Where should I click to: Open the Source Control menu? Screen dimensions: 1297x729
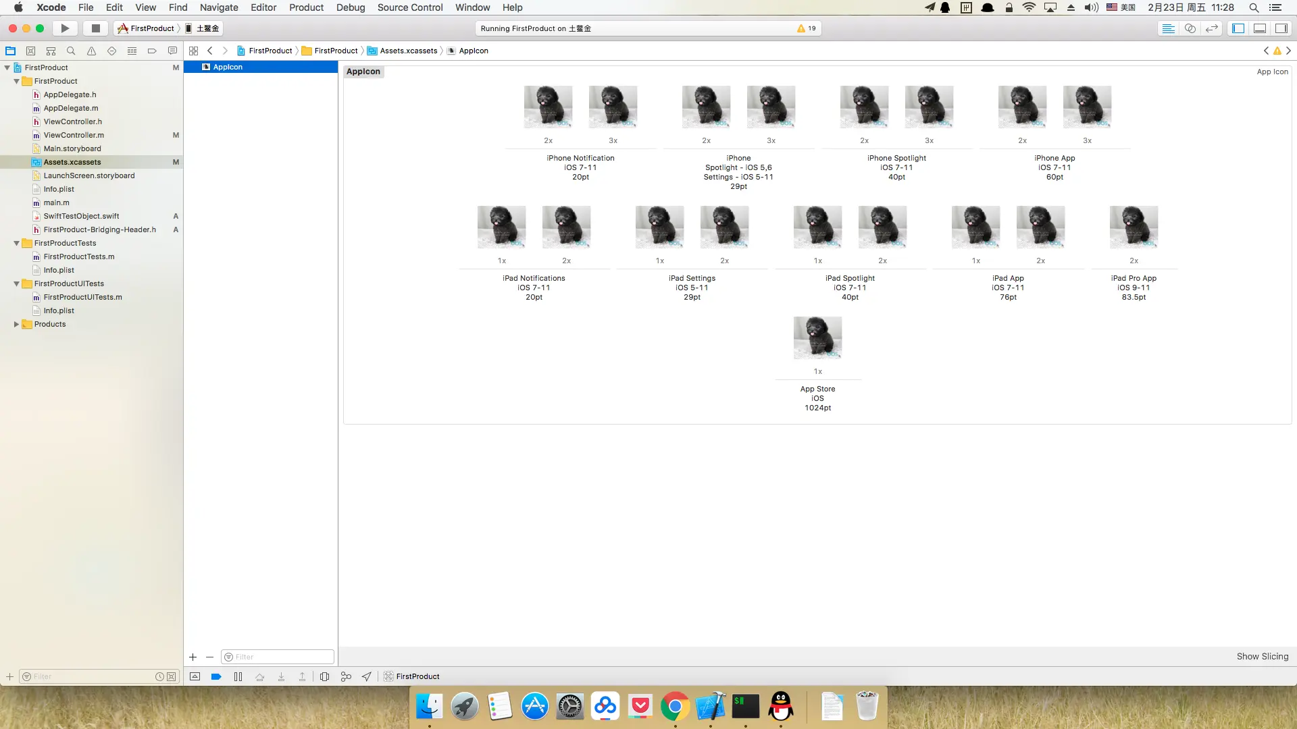tap(409, 7)
